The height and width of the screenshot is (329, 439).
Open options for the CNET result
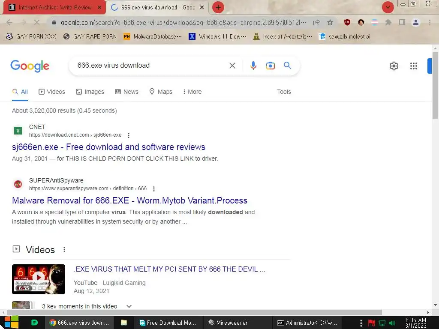129,135
